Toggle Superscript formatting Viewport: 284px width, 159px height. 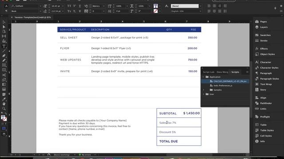[75, 6]
